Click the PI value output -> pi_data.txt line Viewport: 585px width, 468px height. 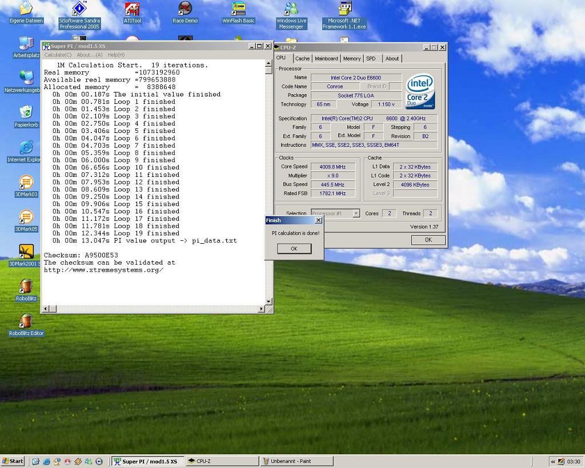145,241
